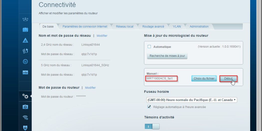This screenshot has height=131, width=262.
Task: Open Parental Controls warning-triangle icon
Action: pyautogui.click(x=25, y=40)
